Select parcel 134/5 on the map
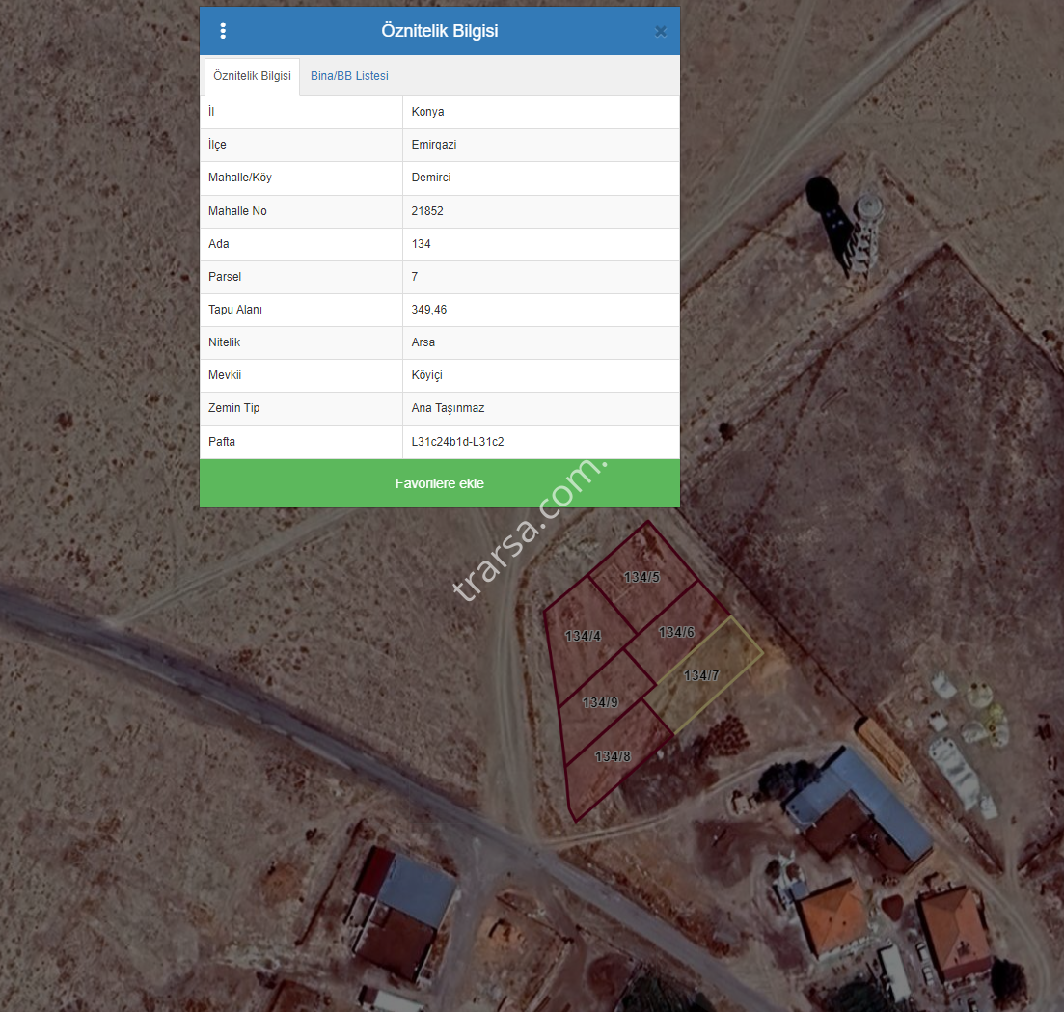 641,577
